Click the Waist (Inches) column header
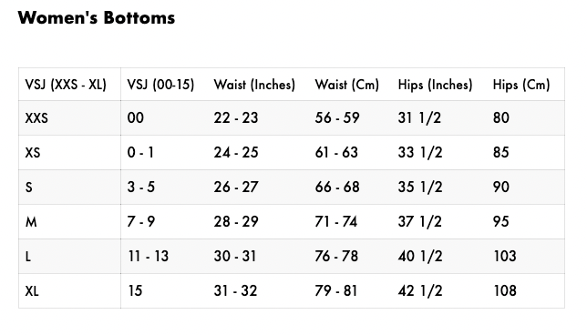Screen dimensions: 587x335 (254, 85)
